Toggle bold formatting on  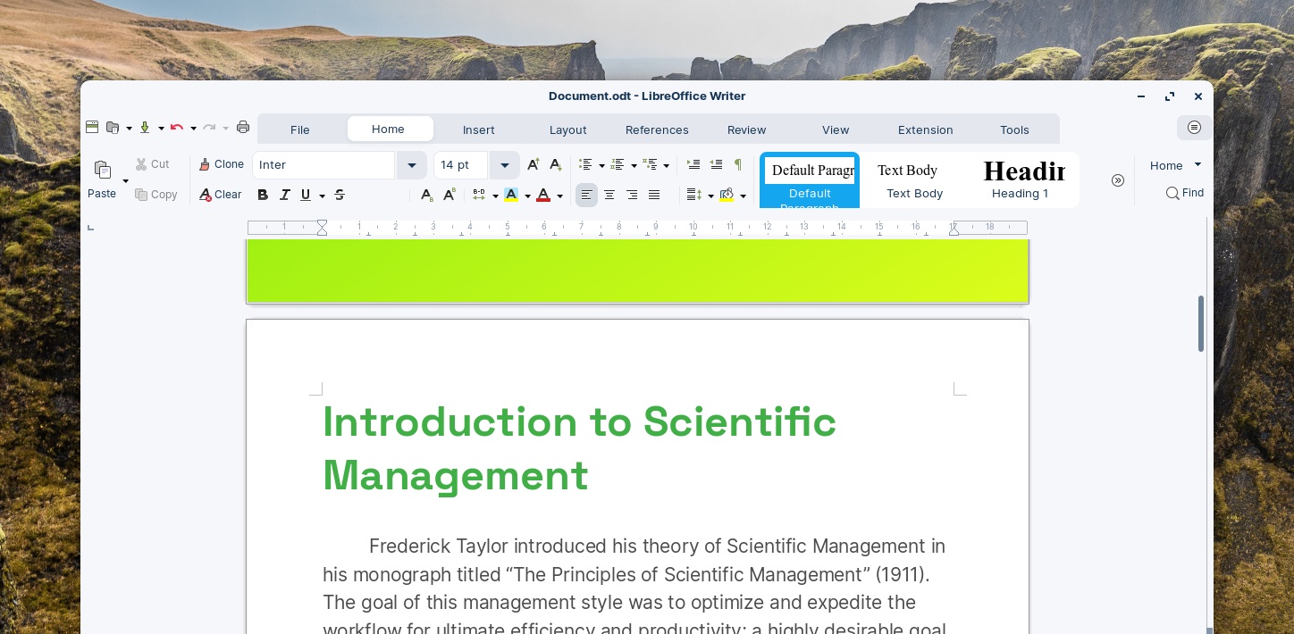(263, 195)
